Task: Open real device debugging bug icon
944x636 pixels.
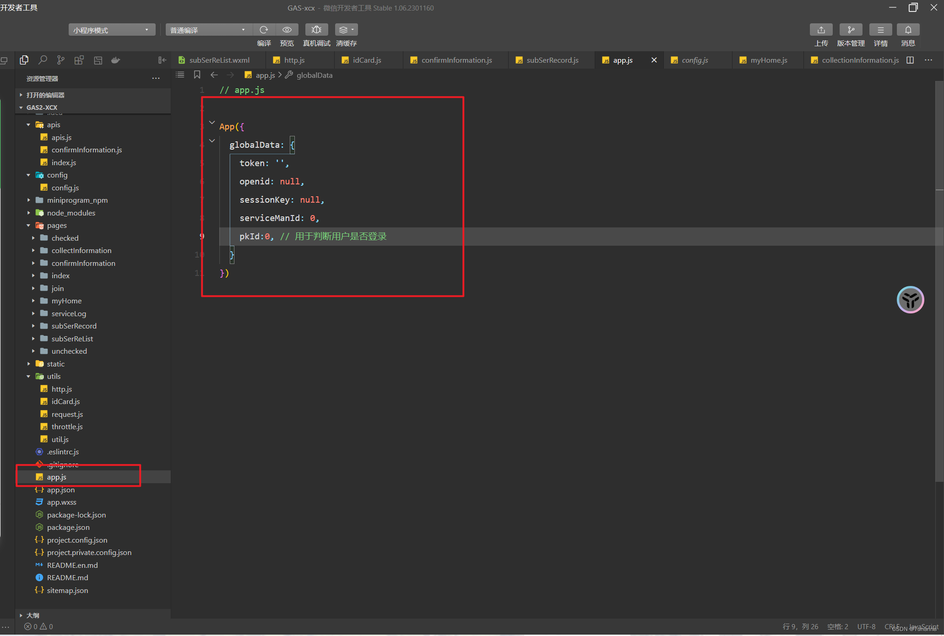Action: coord(316,30)
